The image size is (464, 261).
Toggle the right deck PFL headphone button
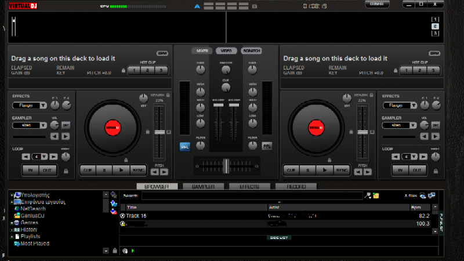click(267, 146)
